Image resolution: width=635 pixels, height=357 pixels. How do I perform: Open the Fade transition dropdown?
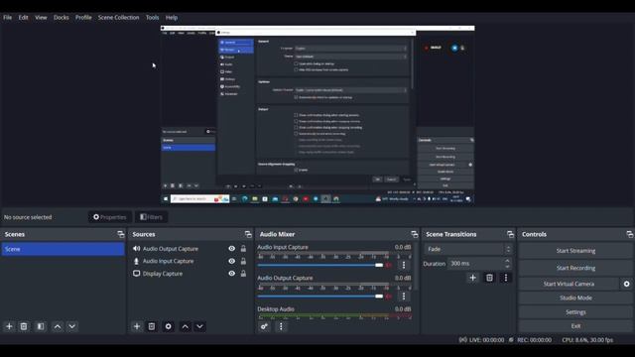click(467, 249)
